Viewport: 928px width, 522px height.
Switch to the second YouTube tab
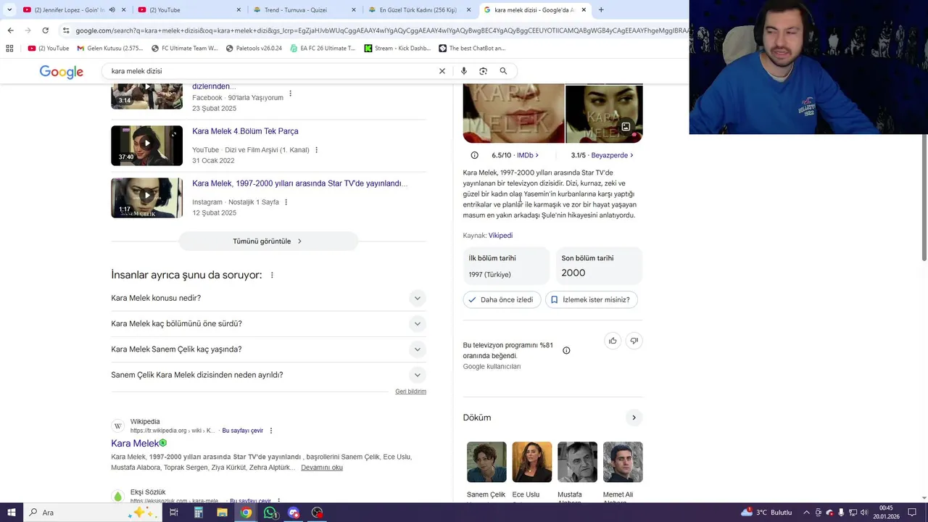(x=189, y=10)
